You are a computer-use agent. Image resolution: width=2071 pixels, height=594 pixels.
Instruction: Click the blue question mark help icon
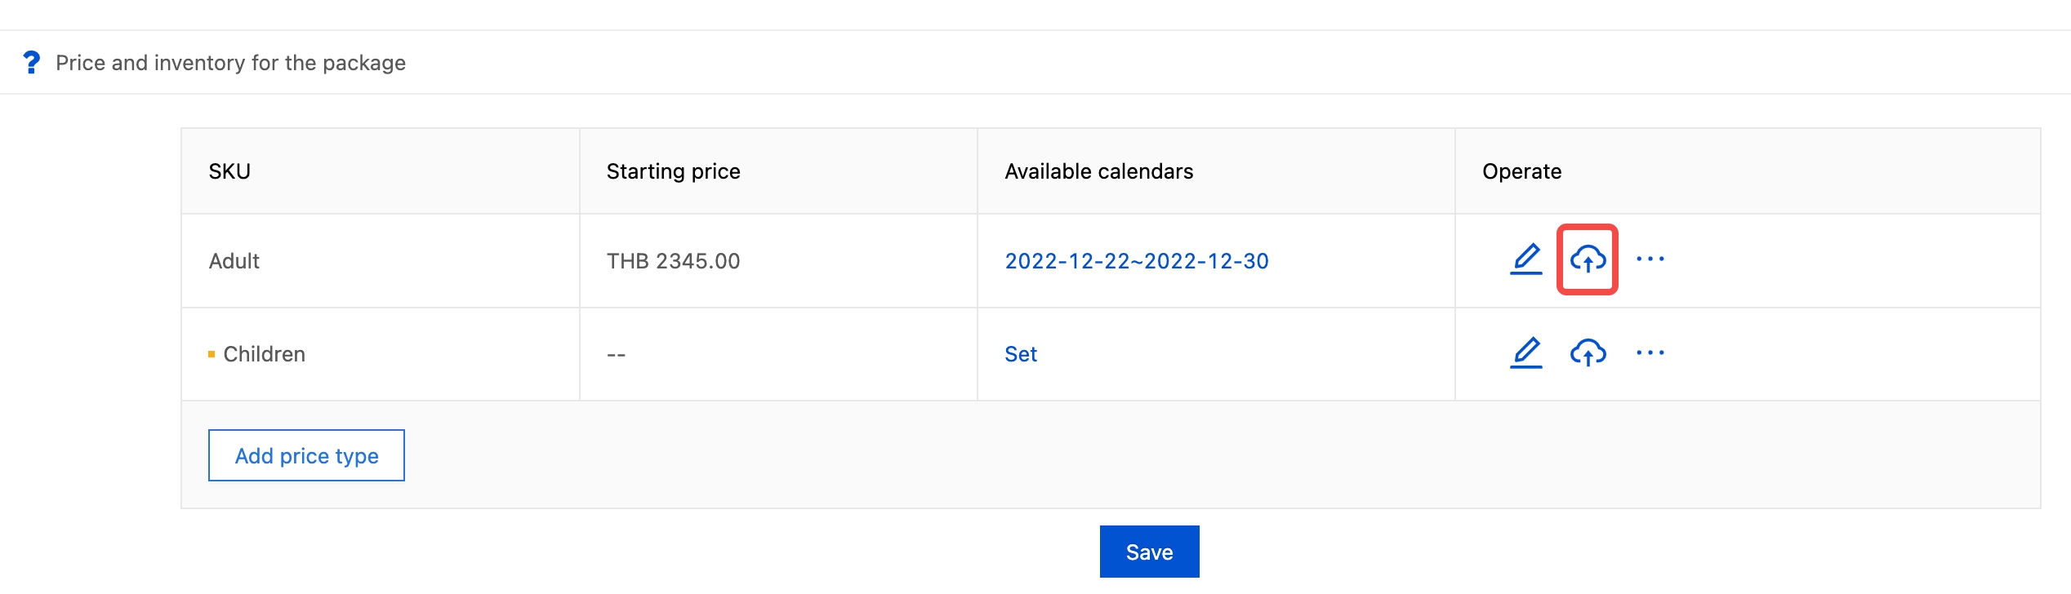click(x=31, y=63)
